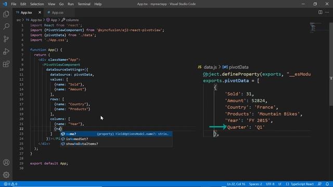Screen dimensions: 333x187
Task: Click the feedback icon in status bar
Action: pos(319,184)
